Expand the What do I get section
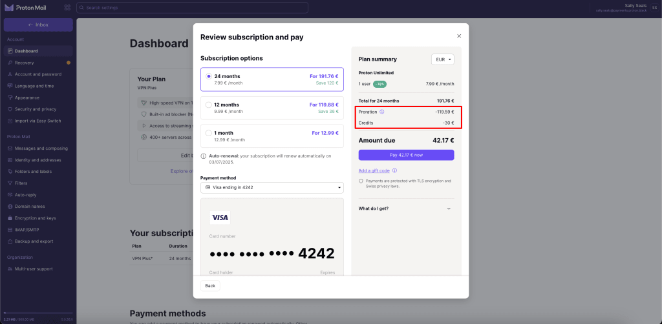 pos(405,208)
